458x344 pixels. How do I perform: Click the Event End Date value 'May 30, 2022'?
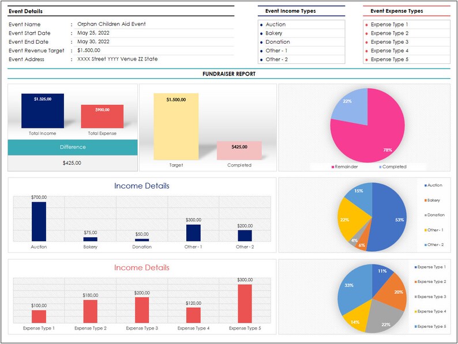(x=93, y=41)
